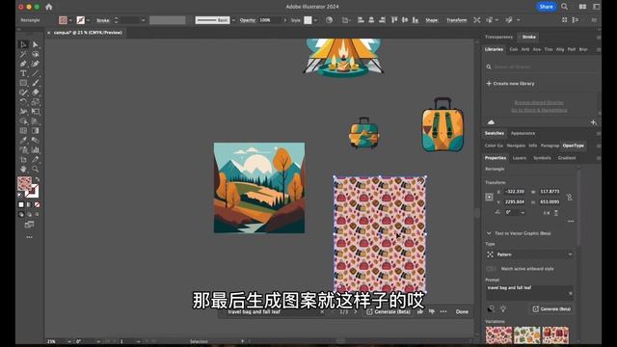Image resolution: width=617 pixels, height=347 pixels.
Task: Flip the object horizontally
Action: [547, 213]
